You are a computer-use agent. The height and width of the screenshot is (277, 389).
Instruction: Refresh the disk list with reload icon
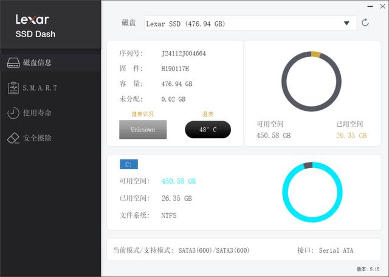[x=365, y=23]
